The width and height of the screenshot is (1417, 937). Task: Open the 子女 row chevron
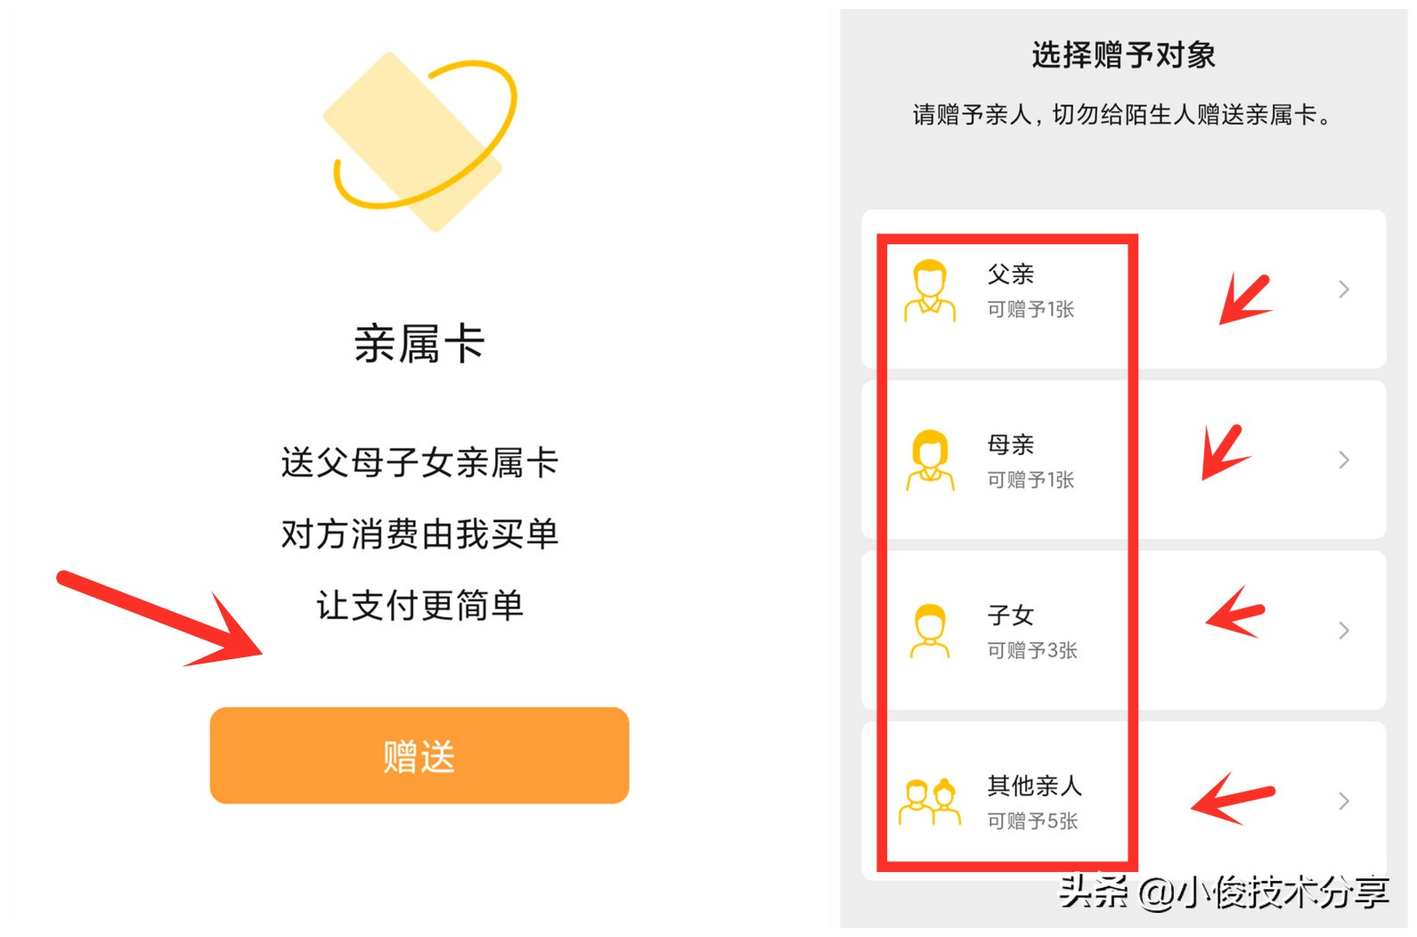[1344, 630]
